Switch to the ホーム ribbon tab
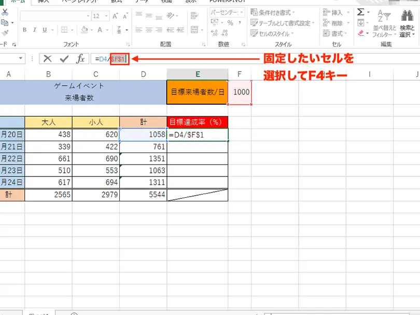Viewport: 420px width, 315px height. [18, 2]
